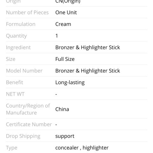Select the China manufacture value
The image size is (153, 153).
(x=62, y=109)
